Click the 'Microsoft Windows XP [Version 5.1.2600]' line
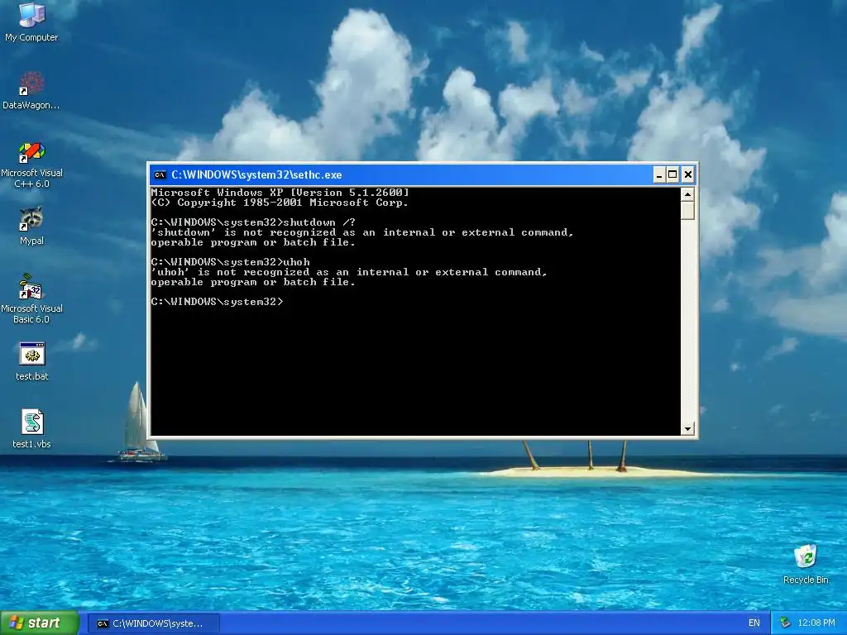Screen dimensions: 847x635 [x=280, y=193]
